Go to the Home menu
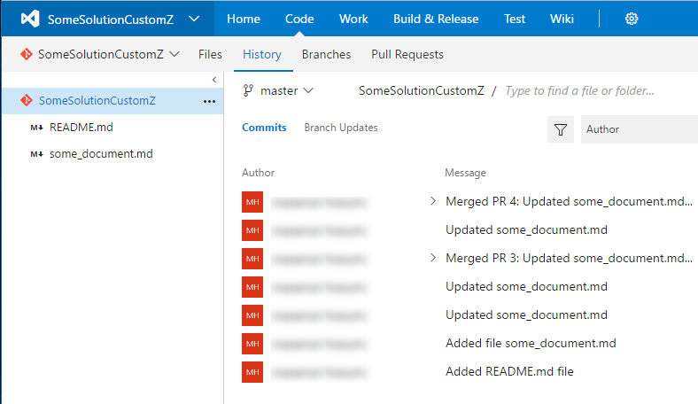The width and height of the screenshot is (698, 404). [x=244, y=19]
